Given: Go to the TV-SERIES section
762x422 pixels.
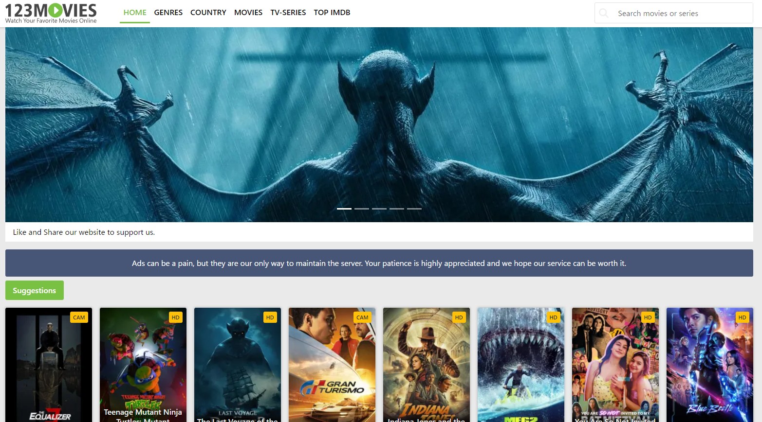Looking at the screenshot, I should 288,13.
